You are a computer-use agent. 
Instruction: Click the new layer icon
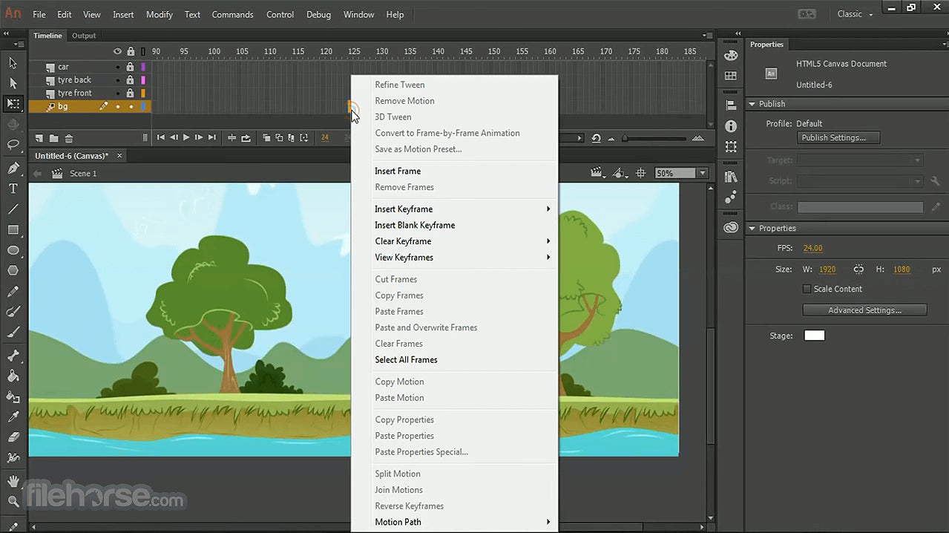pyautogui.click(x=39, y=138)
